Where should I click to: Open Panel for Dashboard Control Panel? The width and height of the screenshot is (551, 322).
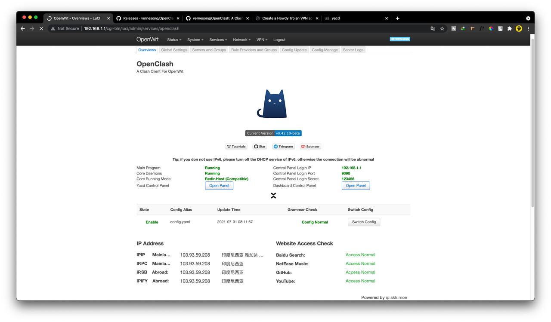356,186
